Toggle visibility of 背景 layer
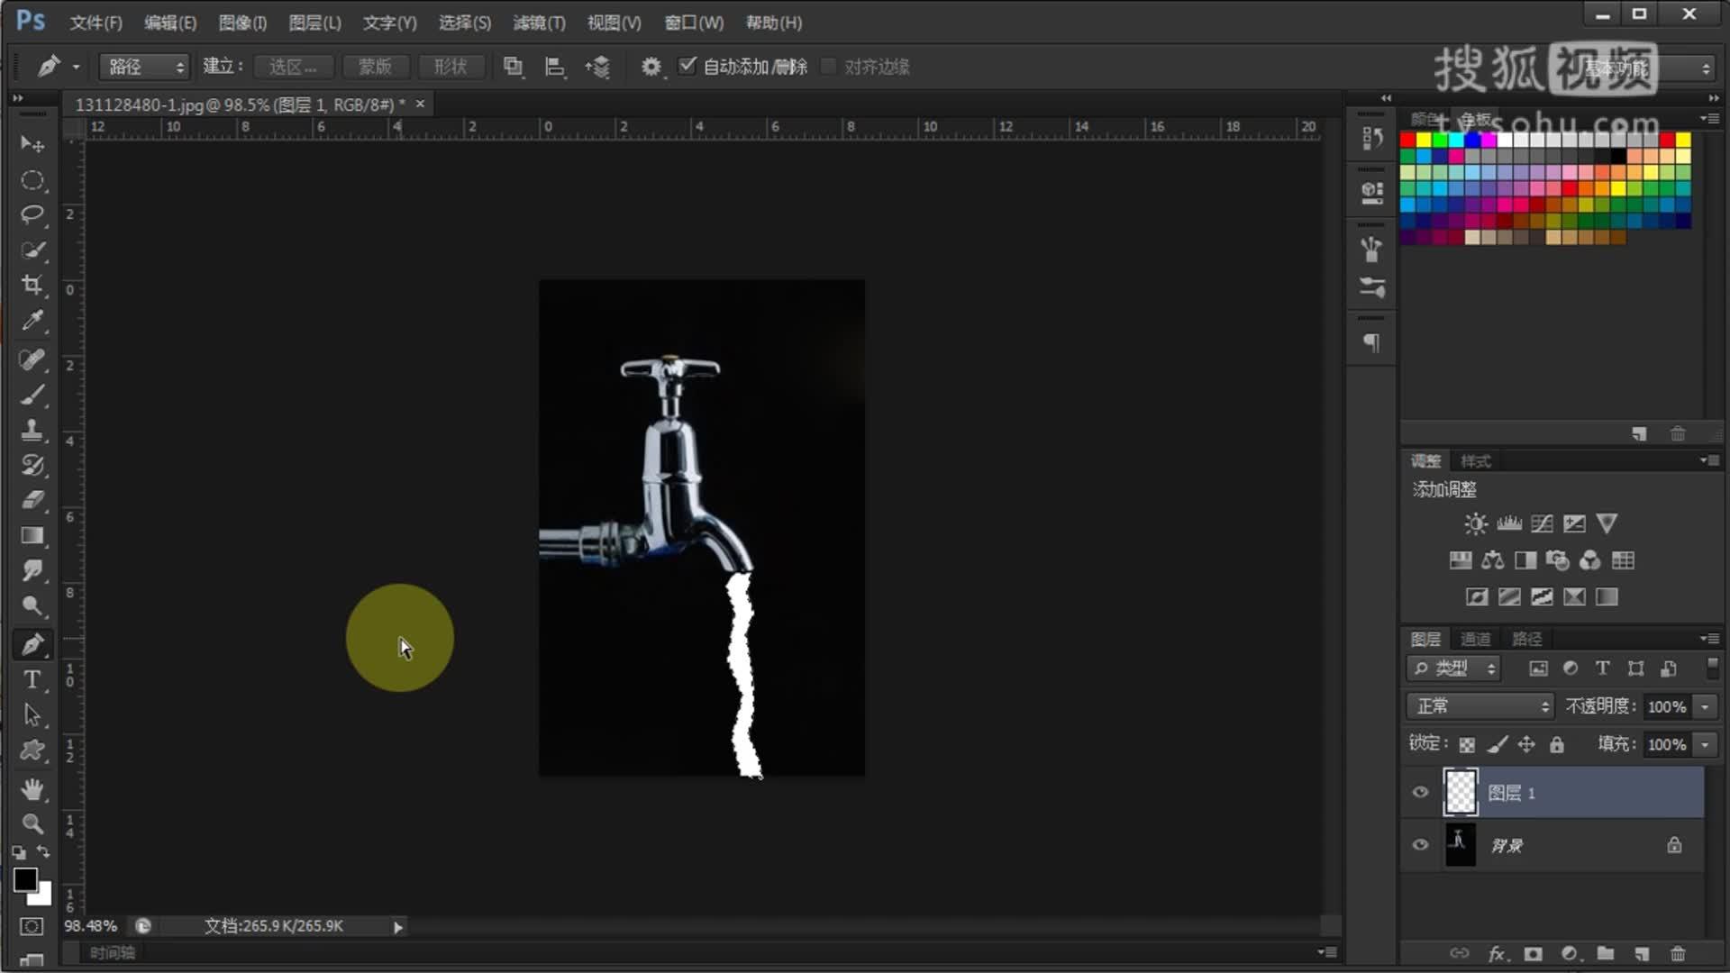The width and height of the screenshot is (1730, 973). coord(1421,845)
